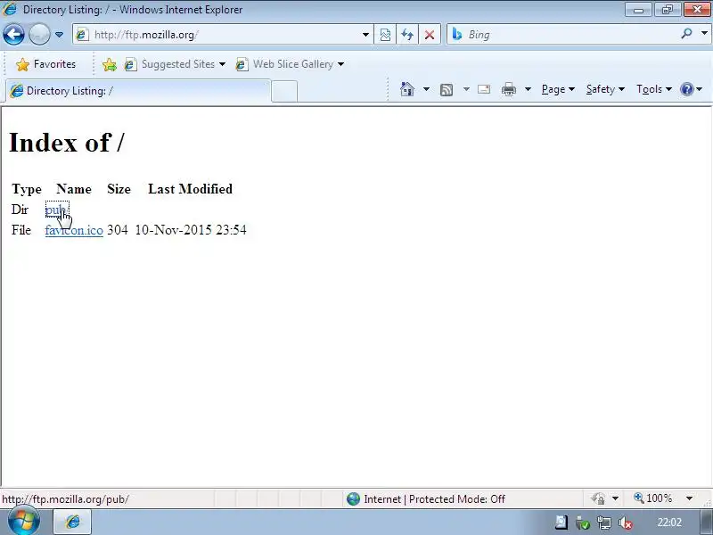Expand the zoom level dropdown arrow

click(x=689, y=498)
